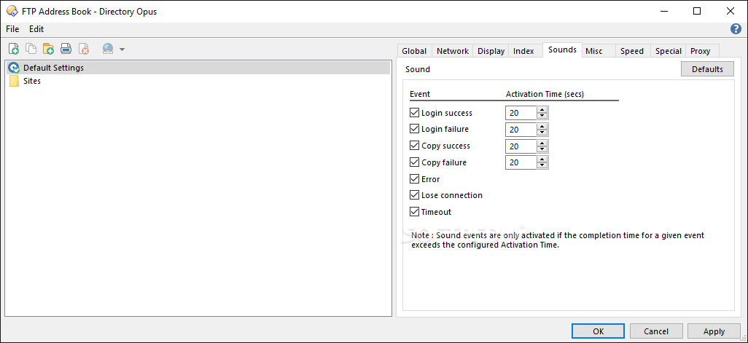748x343 pixels.
Task: Select the Sounds tab
Action: point(562,50)
